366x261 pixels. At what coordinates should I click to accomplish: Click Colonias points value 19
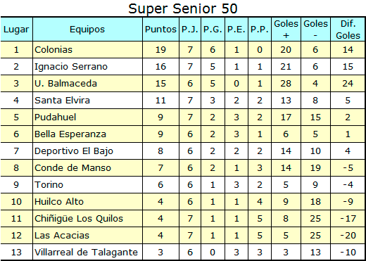160,50
